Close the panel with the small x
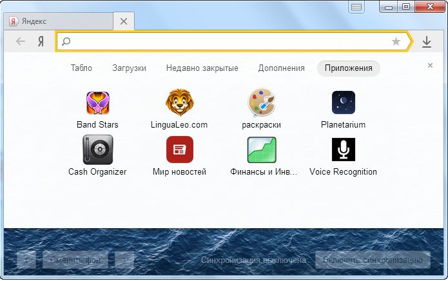Image resolution: width=448 pixels, height=281 pixels. point(430,65)
